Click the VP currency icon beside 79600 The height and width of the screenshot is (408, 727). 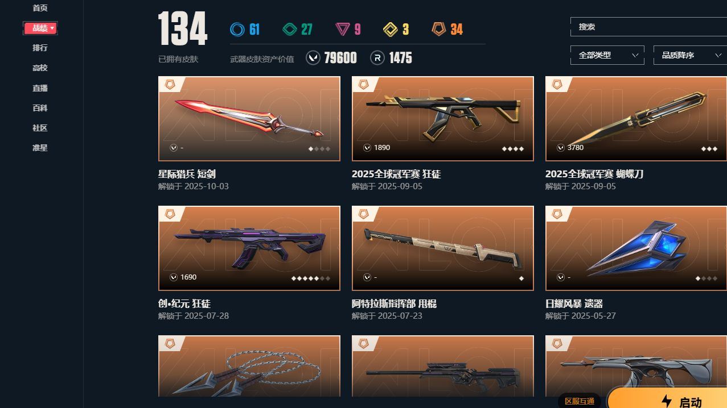313,58
